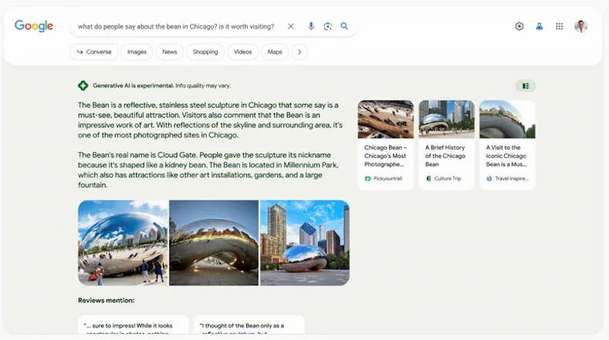The width and height of the screenshot is (609, 340).
Task: Click the blue search magnifier icon
Action: [344, 26]
